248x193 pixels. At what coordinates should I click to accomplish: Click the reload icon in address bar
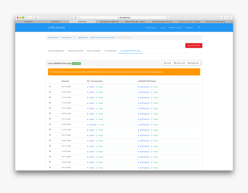167,18
